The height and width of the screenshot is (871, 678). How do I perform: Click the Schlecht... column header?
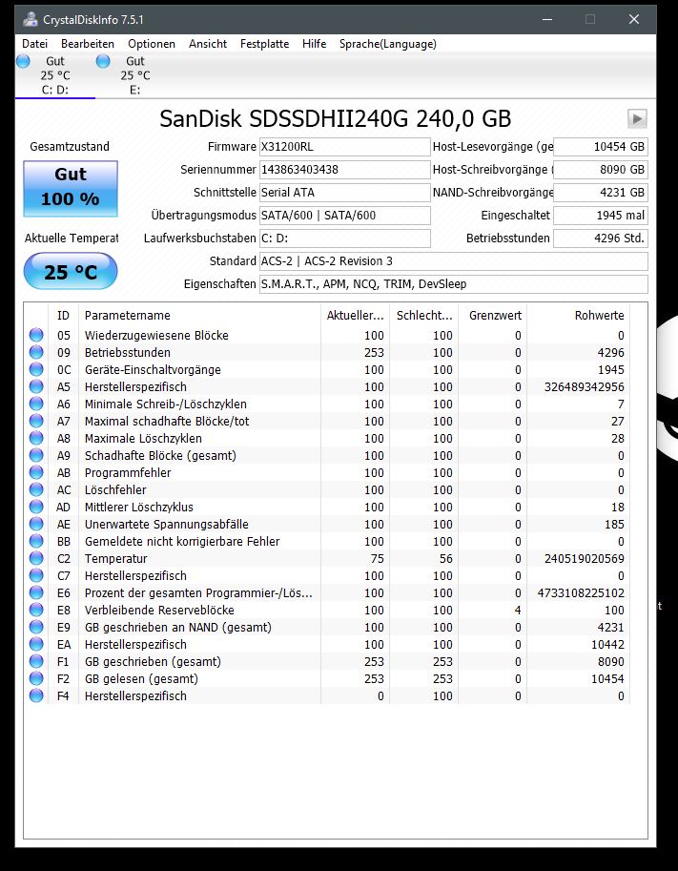click(x=424, y=315)
